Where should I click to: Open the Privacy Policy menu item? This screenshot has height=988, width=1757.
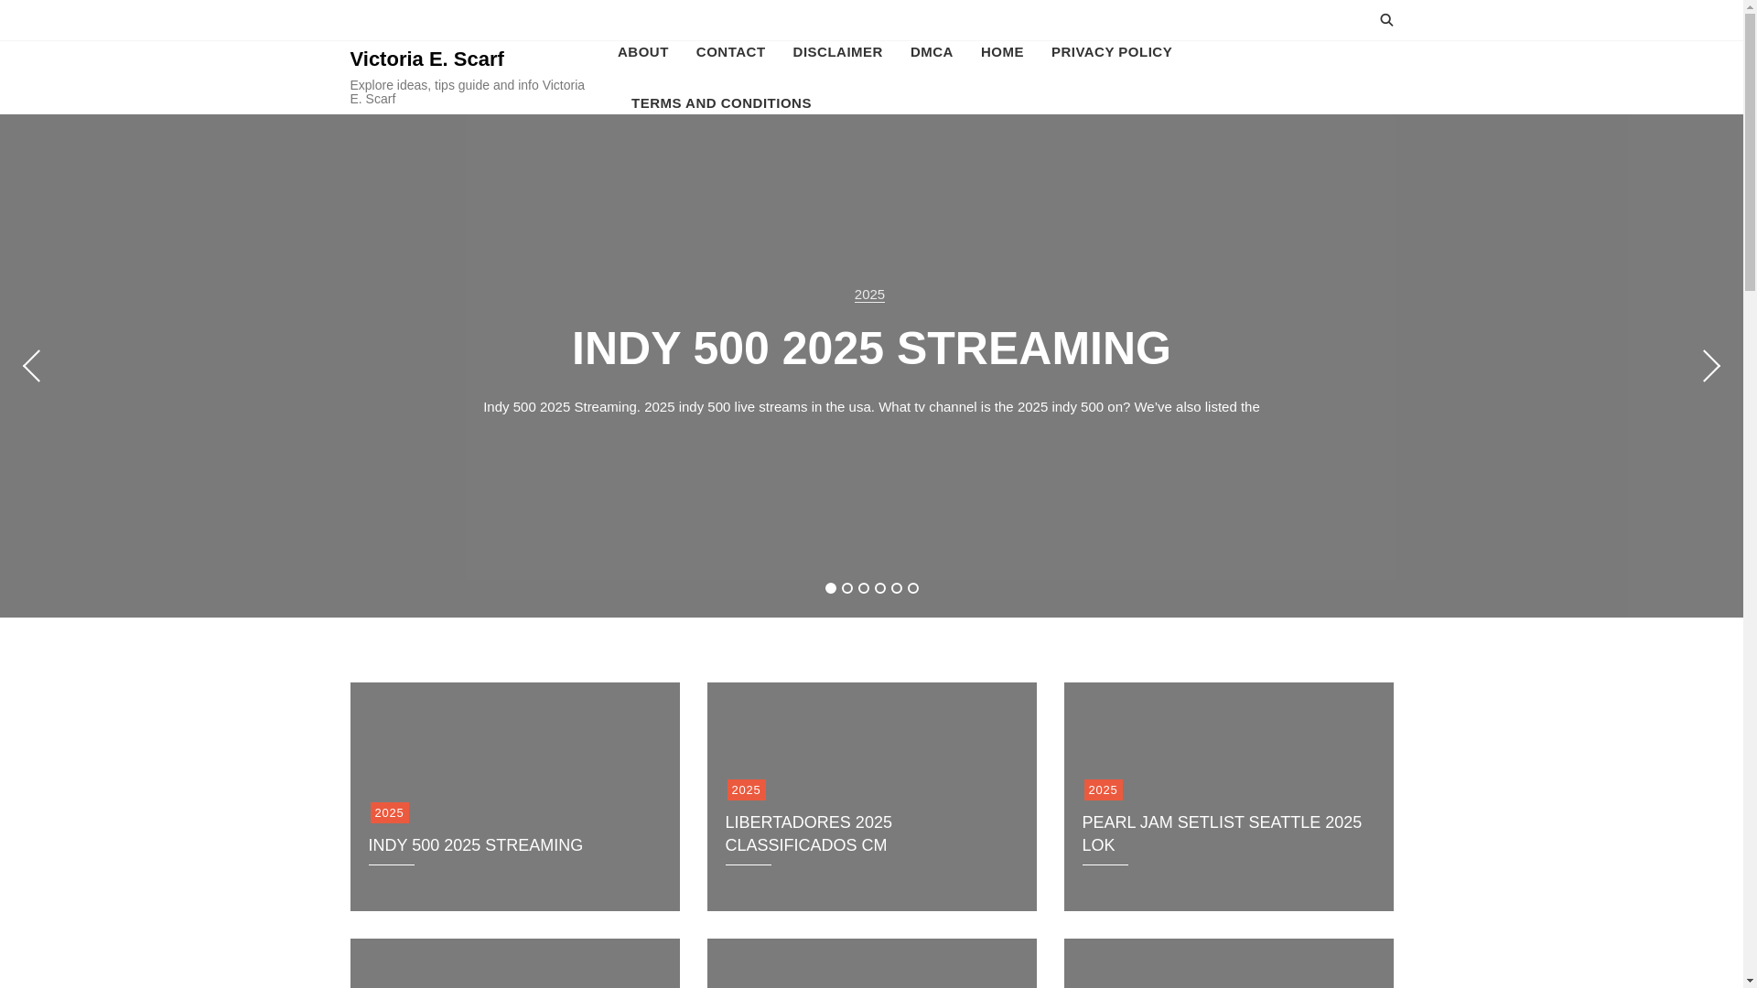coord(1112,52)
